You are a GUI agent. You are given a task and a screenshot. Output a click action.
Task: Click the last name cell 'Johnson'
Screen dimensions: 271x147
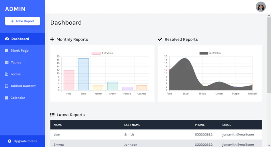coord(130,145)
